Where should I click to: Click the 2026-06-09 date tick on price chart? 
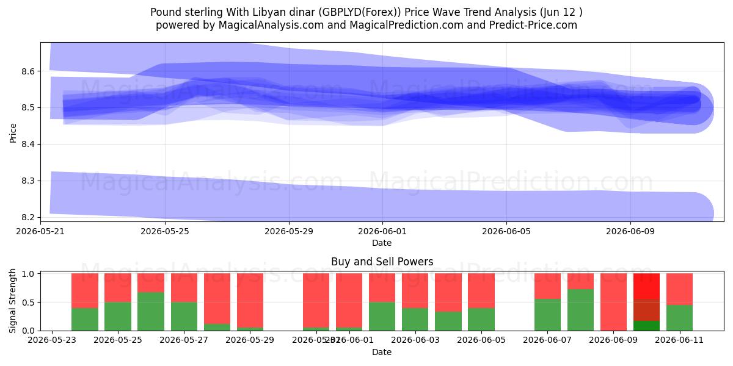click(631, 231)
